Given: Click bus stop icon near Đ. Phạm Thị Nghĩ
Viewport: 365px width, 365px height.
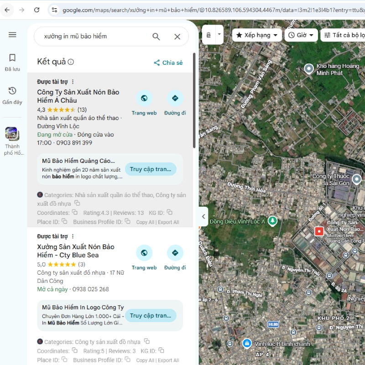Looking at the screenshot, I should [x=220, y=289].
